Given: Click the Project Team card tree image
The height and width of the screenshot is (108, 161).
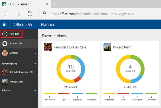Looking at the screenshot, I should (x=107, y=47).
